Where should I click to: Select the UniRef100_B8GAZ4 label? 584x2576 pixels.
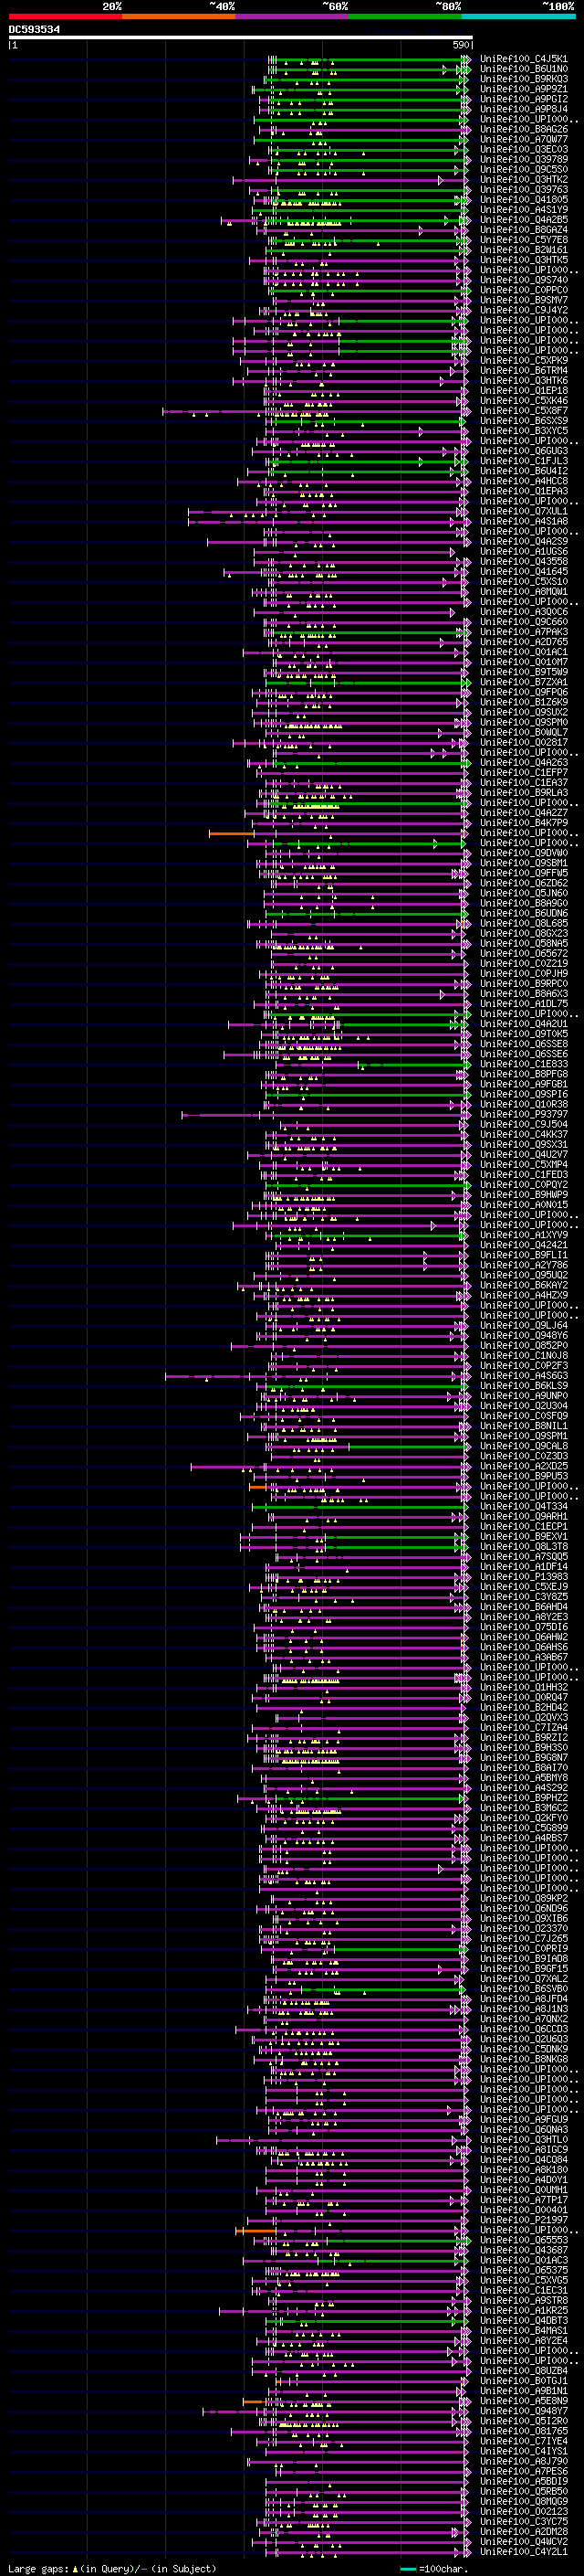[523, 230]
